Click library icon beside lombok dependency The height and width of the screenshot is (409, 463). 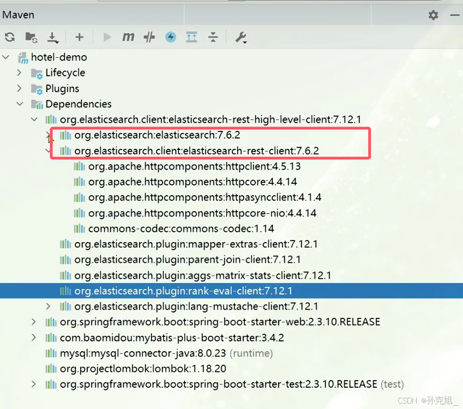(51, 368)
